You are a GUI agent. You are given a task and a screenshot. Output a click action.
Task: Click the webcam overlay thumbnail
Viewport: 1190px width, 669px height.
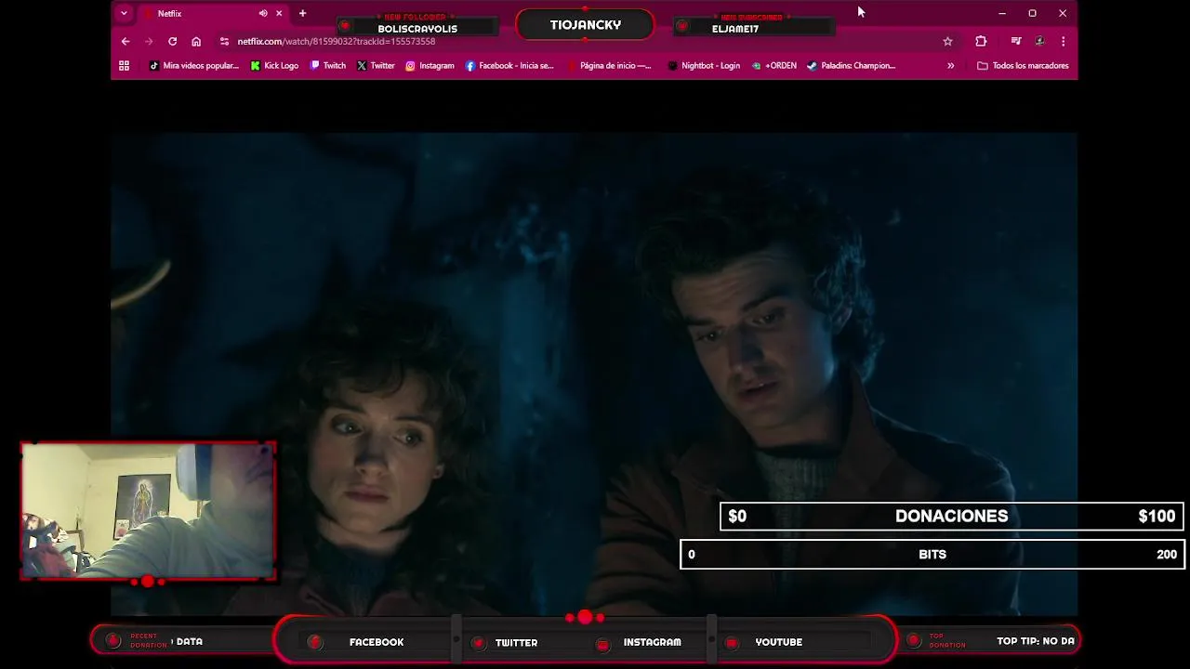coord(149,511)
